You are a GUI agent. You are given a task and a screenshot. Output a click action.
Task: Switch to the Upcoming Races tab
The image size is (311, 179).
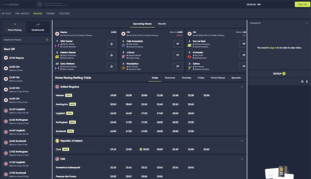coord(142,24)
